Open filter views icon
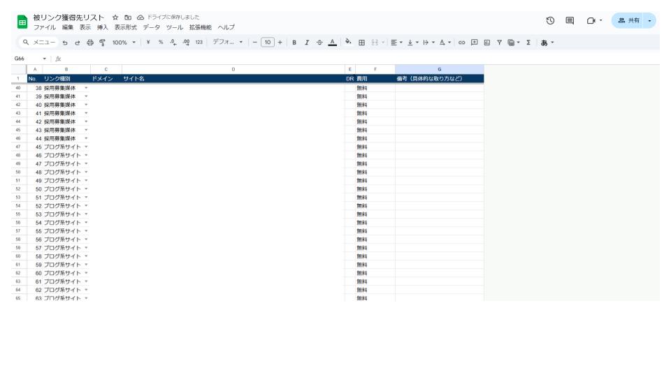Screen dimensions: 671x377 (x=511, y=43)
